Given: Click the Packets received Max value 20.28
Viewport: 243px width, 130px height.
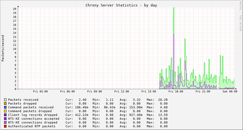Looking at the screenshot, I should (163, 100).
